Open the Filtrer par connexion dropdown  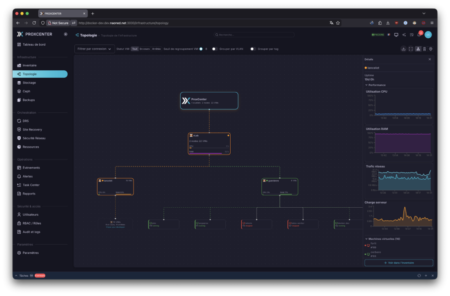coord(94,49)
